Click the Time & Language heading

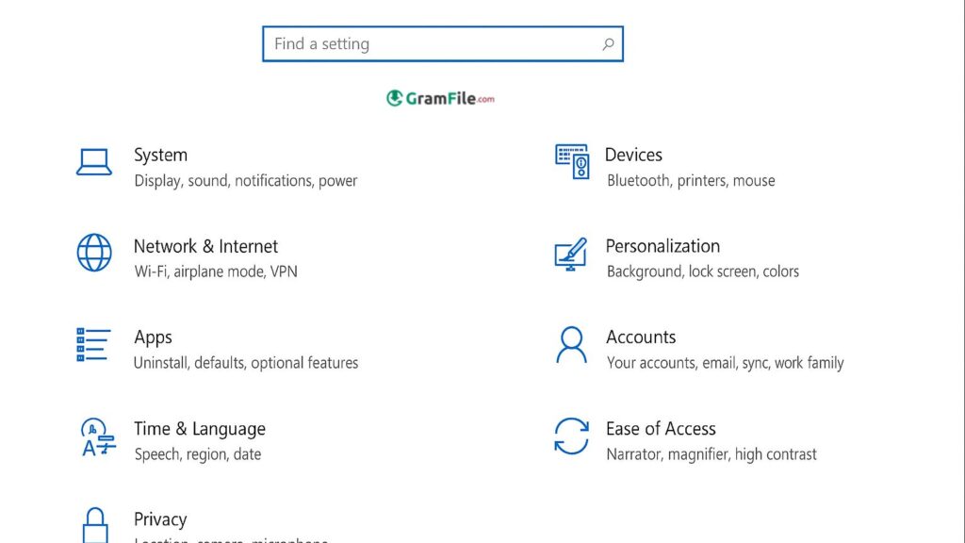(200, 429)
